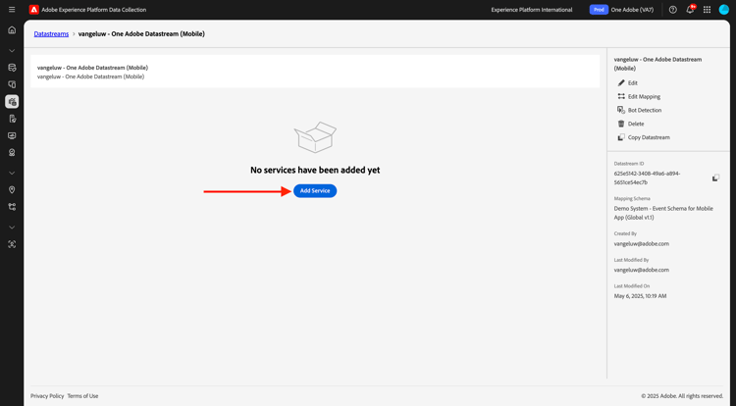
Task: Collapse the second sidebar section chevron
Action: (x=12, y=173)
